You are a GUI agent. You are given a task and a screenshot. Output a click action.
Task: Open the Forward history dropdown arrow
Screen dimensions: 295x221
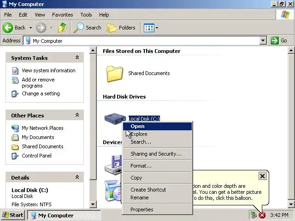click(51, 28)
